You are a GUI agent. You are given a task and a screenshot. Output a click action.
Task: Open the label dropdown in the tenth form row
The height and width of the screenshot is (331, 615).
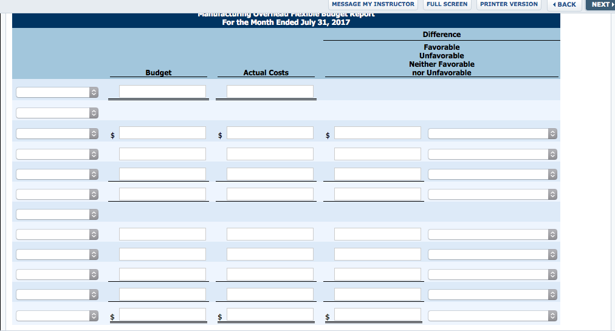click(57, 274)
